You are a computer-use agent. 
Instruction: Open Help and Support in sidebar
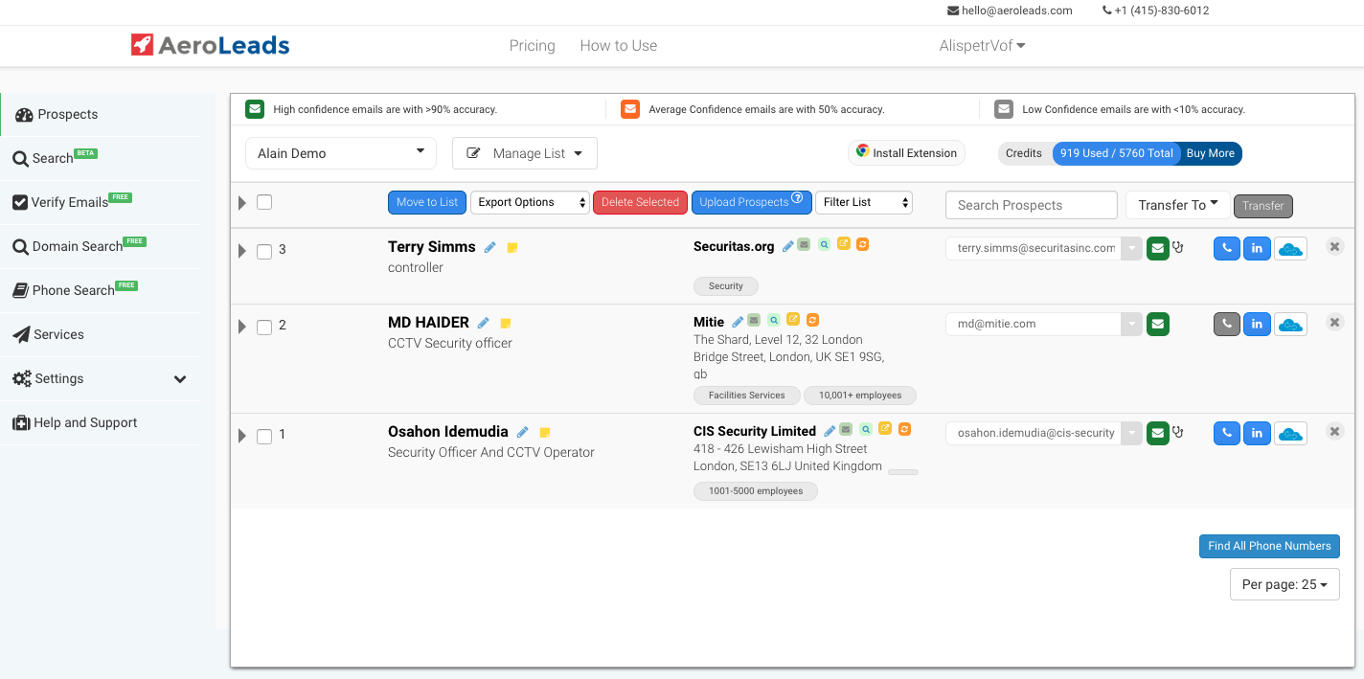tap(101, 422)
